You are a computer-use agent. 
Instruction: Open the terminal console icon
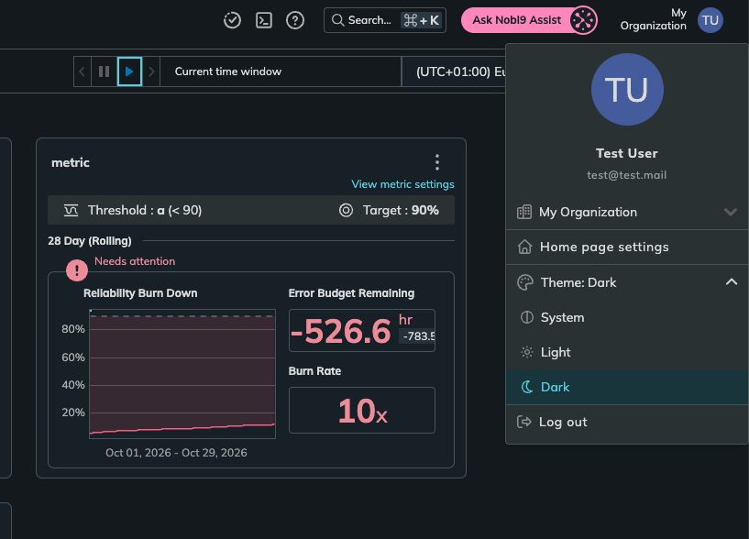pos(264,20)
